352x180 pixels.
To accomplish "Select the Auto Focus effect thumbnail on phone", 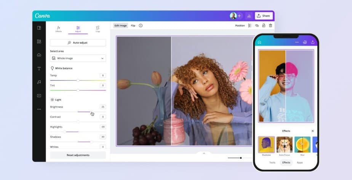I will (x=285, y=145).
